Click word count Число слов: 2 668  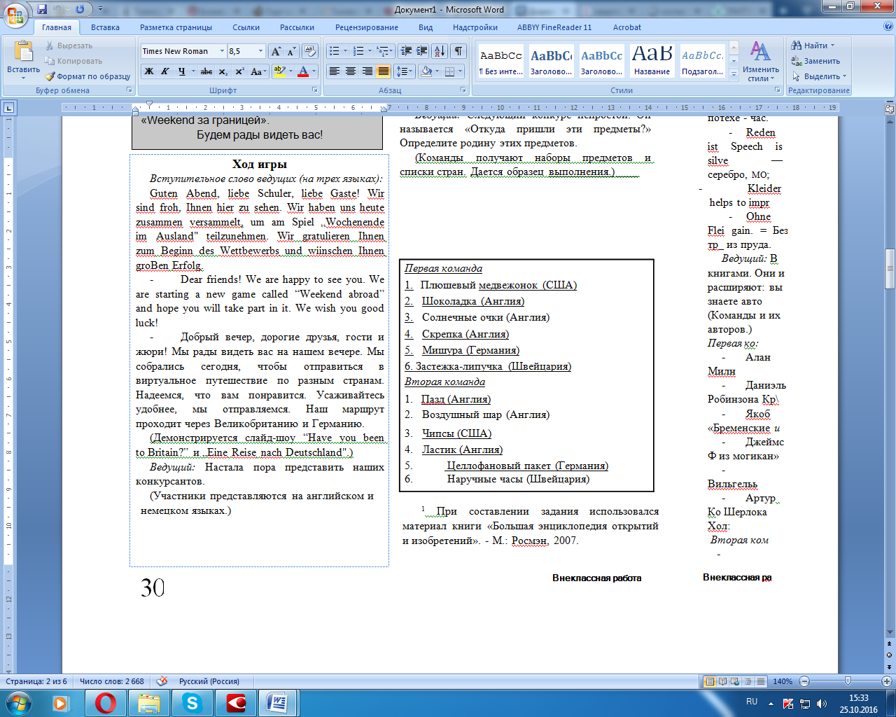[112, 681]
